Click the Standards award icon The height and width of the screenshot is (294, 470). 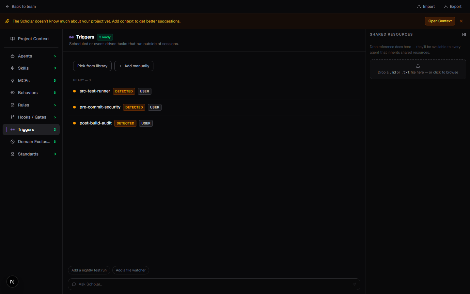(12, 154)
